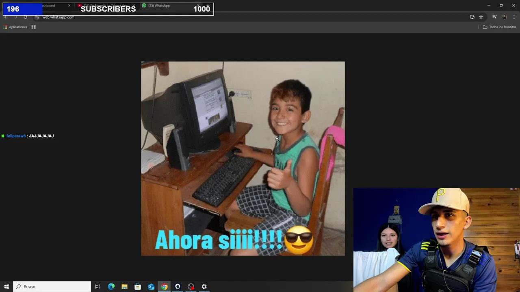The width and height of the screenshot is (520, 292).
Task: Click the Buscar taskbar search box
Action: [52, 287]
